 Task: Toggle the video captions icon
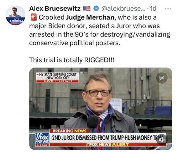(162, 78)
